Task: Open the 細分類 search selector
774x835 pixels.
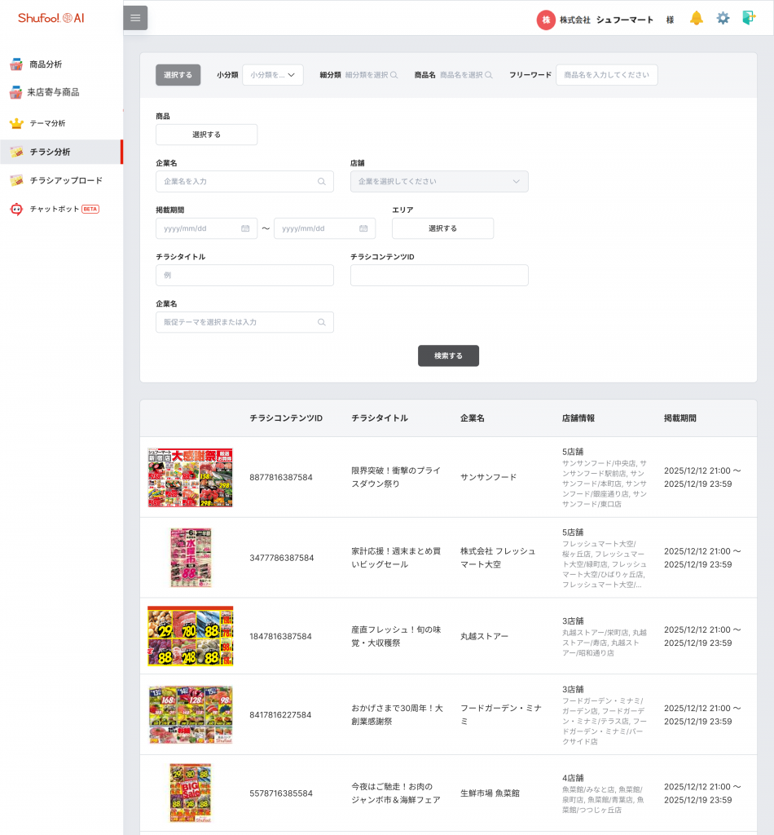Action: pyautogui.click(x=371, y=75)
